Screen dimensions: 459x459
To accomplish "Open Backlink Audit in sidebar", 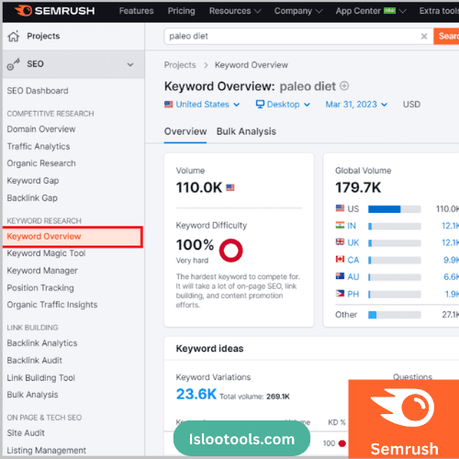I will (34, 361).
